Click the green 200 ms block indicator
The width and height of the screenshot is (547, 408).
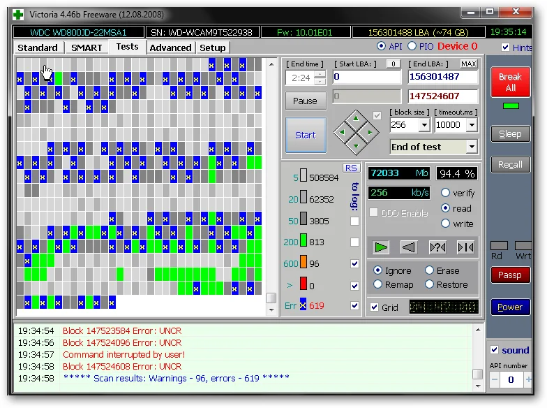pos(303,242)
